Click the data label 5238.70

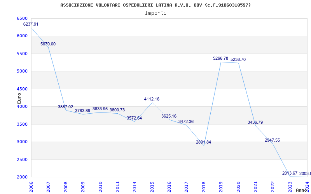tap(238, 60)
